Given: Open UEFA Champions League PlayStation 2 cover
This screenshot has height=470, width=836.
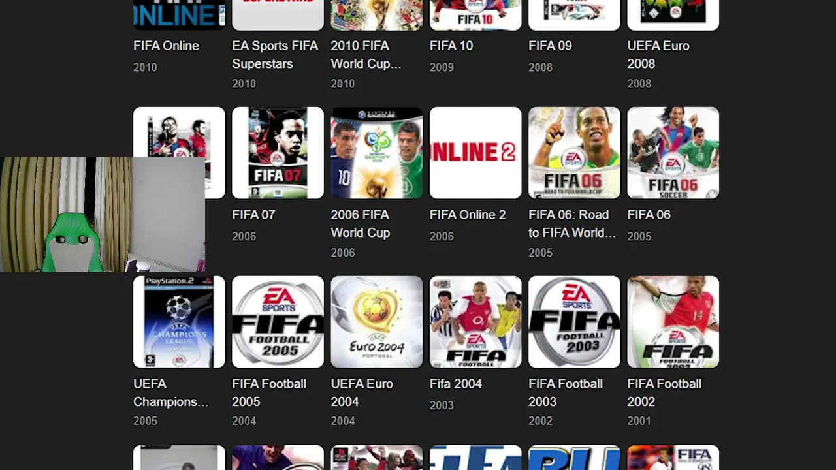Looking at the screenshot, I should pyautogui.click(x=179, y=322).
